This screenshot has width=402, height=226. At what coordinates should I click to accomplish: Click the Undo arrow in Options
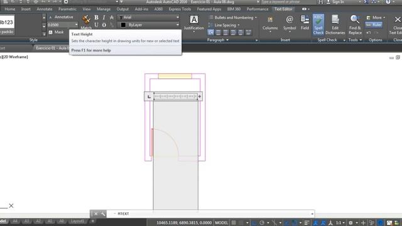369,33
